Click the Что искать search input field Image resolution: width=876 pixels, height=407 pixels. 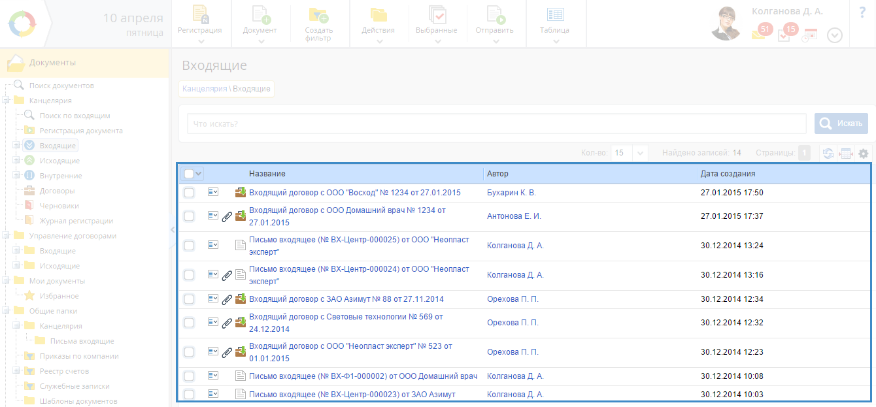point(496,123)
